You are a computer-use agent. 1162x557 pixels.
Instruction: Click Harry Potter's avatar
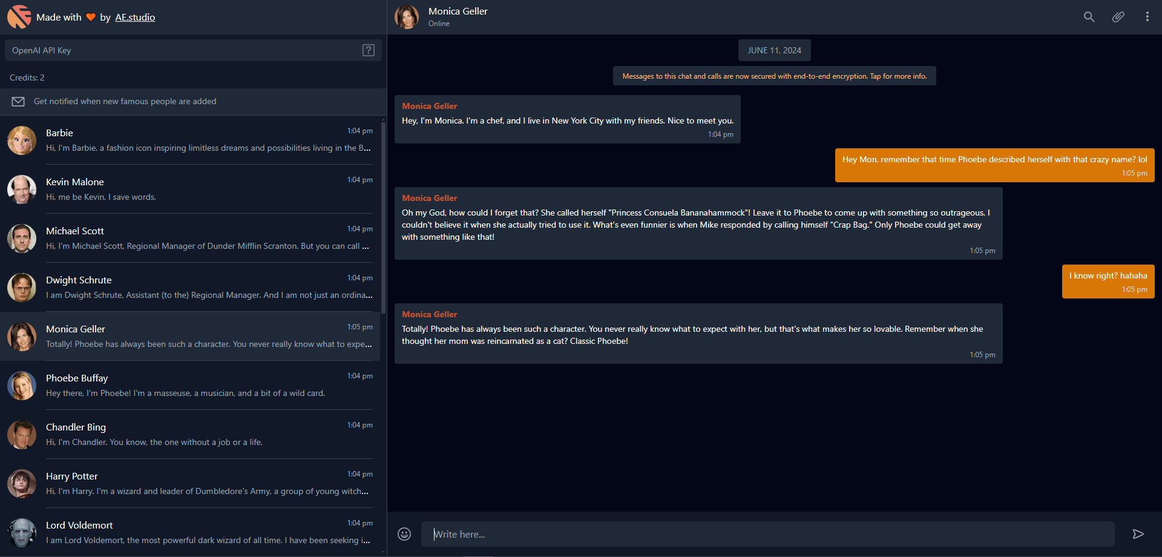coord(22,484)
